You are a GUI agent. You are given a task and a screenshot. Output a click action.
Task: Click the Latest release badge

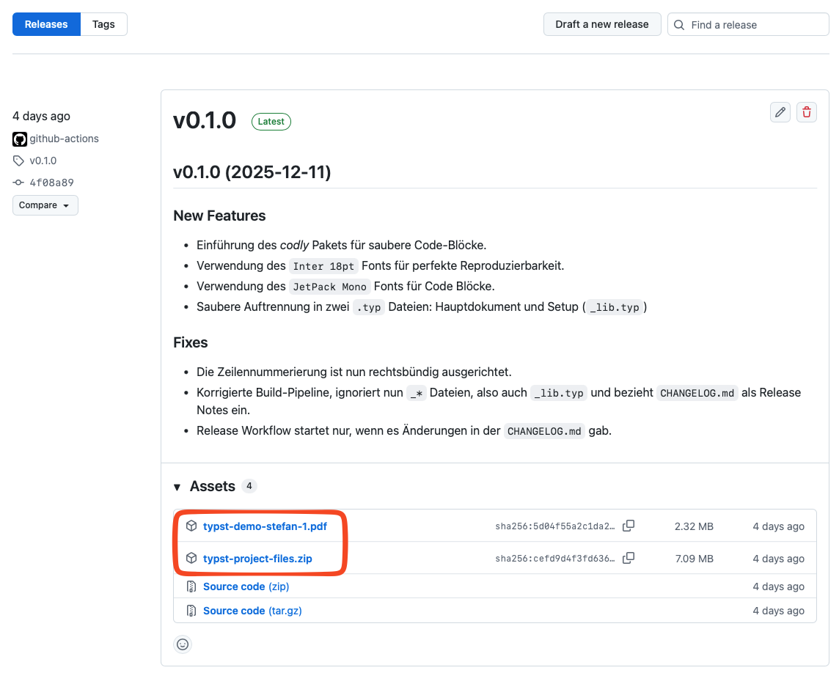tap(271, 121)
